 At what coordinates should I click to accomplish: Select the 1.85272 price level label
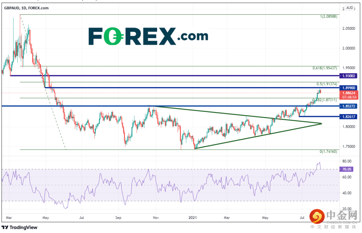(349, 106)
